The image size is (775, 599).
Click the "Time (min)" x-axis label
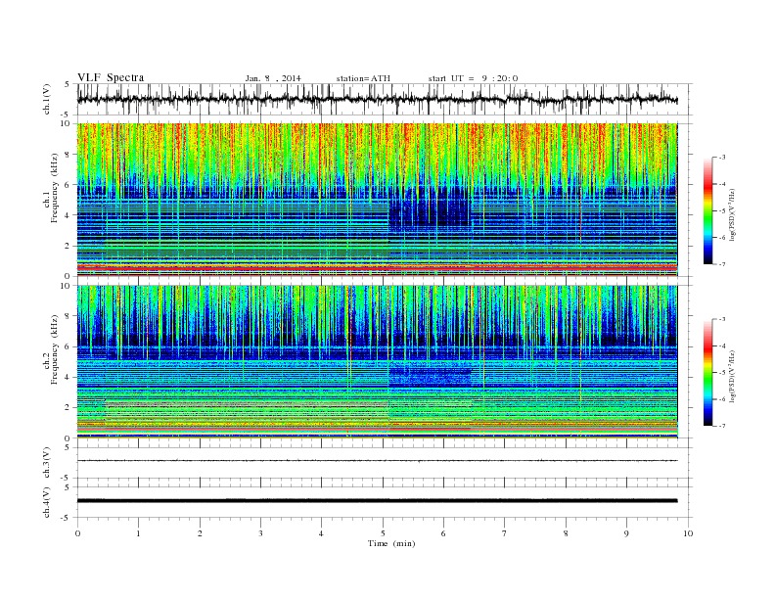391,543
